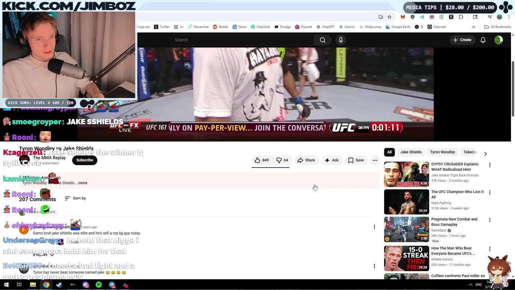This screenshot has width=515, height=290.
Task: Open options for Pragmata gameplay video
Action: (x=490, y=220)
